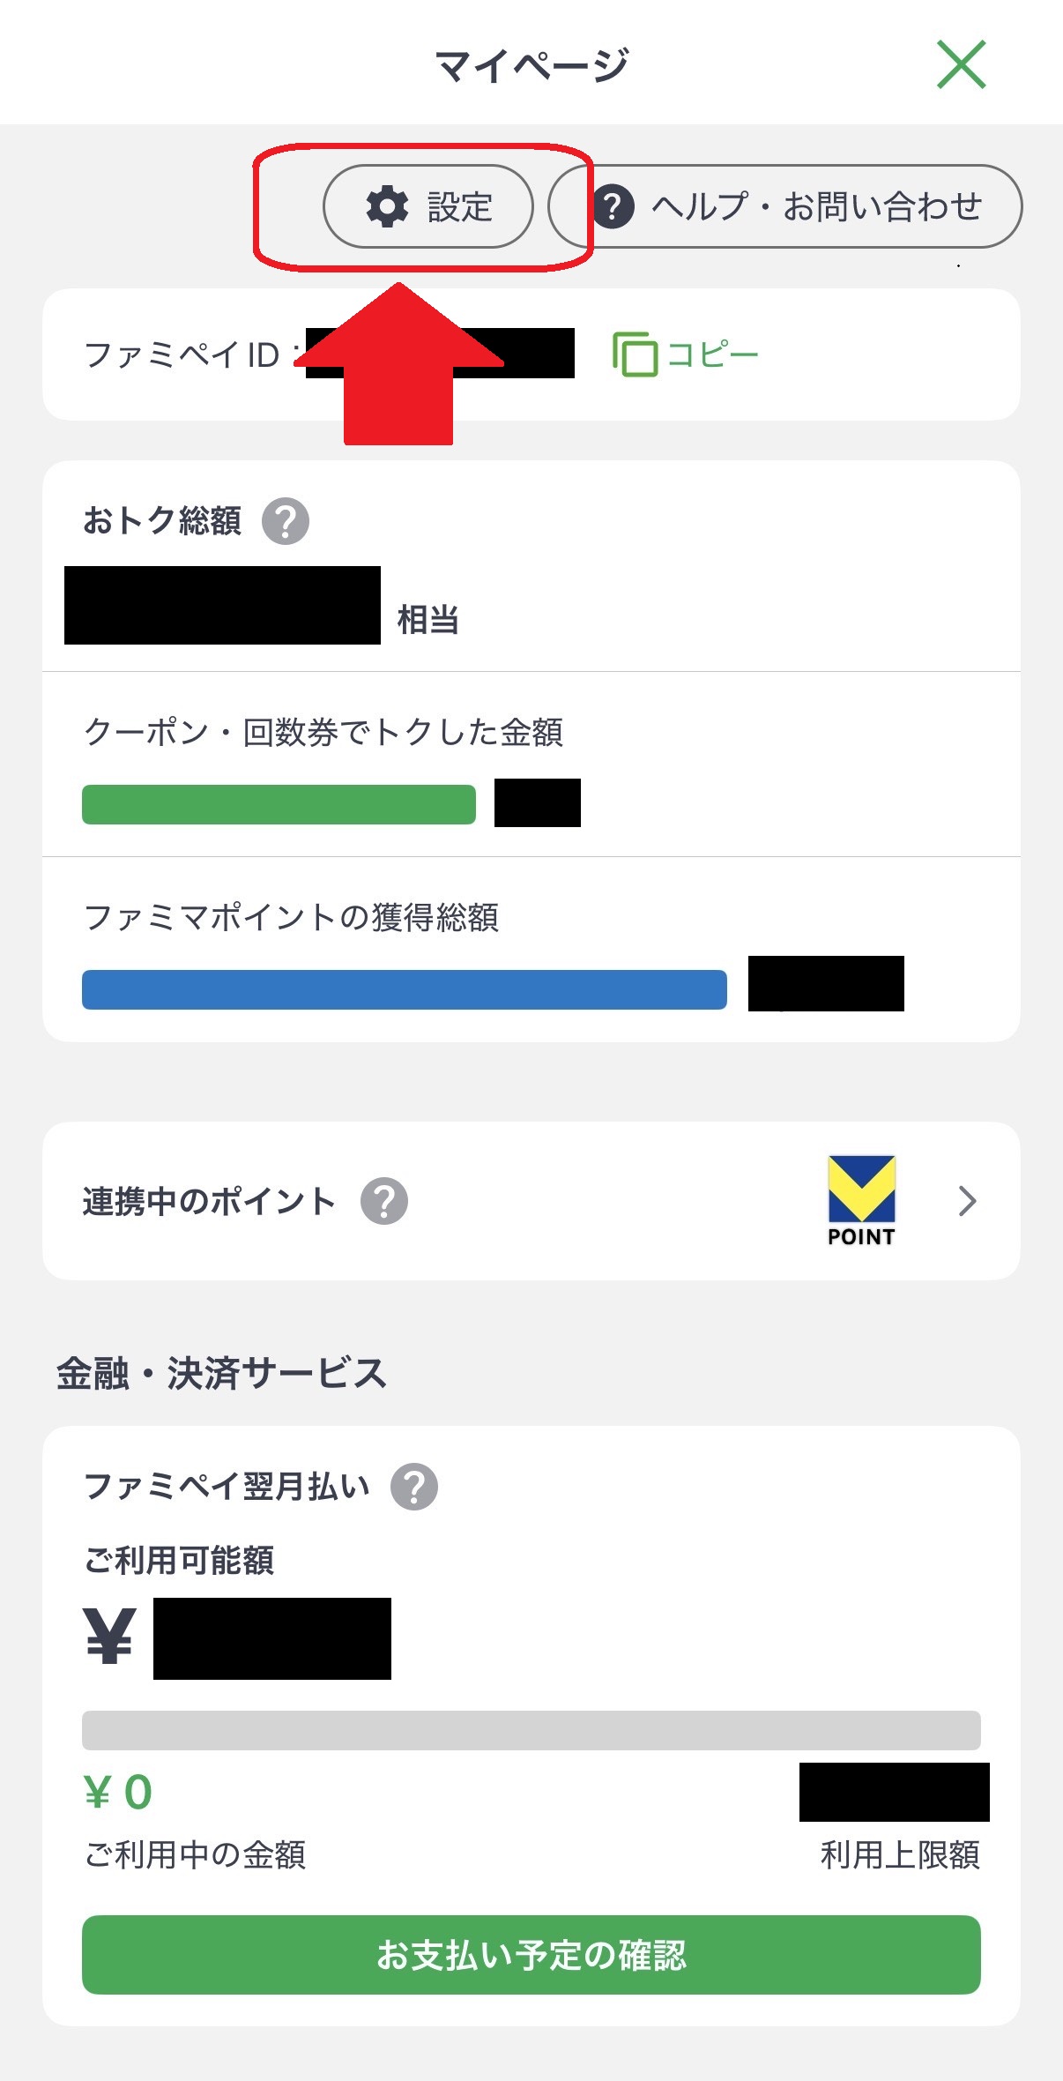Open ヘルプ・お問い合わせ
The image size is (1063, 2081).
point(816,207)
